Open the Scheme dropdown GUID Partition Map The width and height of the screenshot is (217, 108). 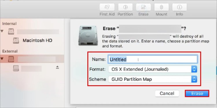[x=153, y=79]
